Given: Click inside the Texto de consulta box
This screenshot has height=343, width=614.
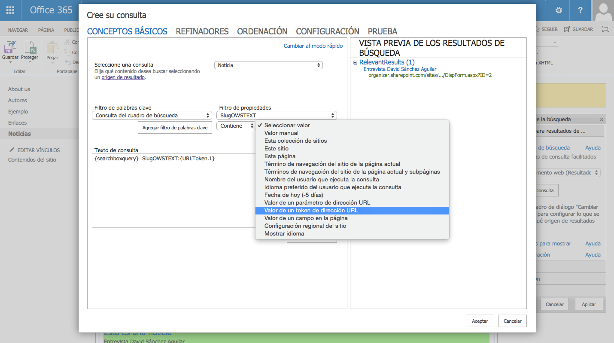Looking at the screenshot, I should tap(172, 193).
